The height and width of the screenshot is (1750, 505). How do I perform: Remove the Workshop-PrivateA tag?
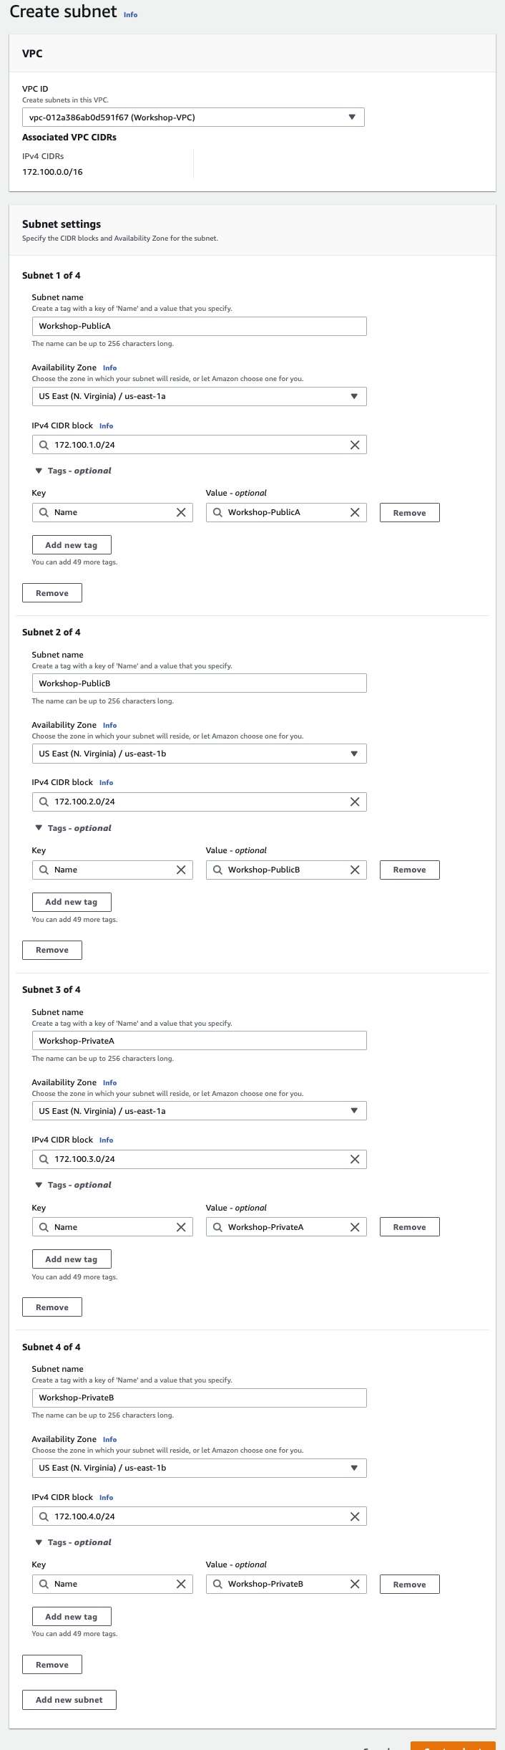click(410, 1227)
